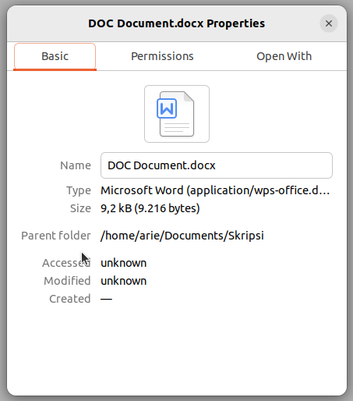Image resolution: width=353 pixels, height=401 pixels.
Task: Click the dash next to Created
Action: pyautogui.click(x=106, y=299)
